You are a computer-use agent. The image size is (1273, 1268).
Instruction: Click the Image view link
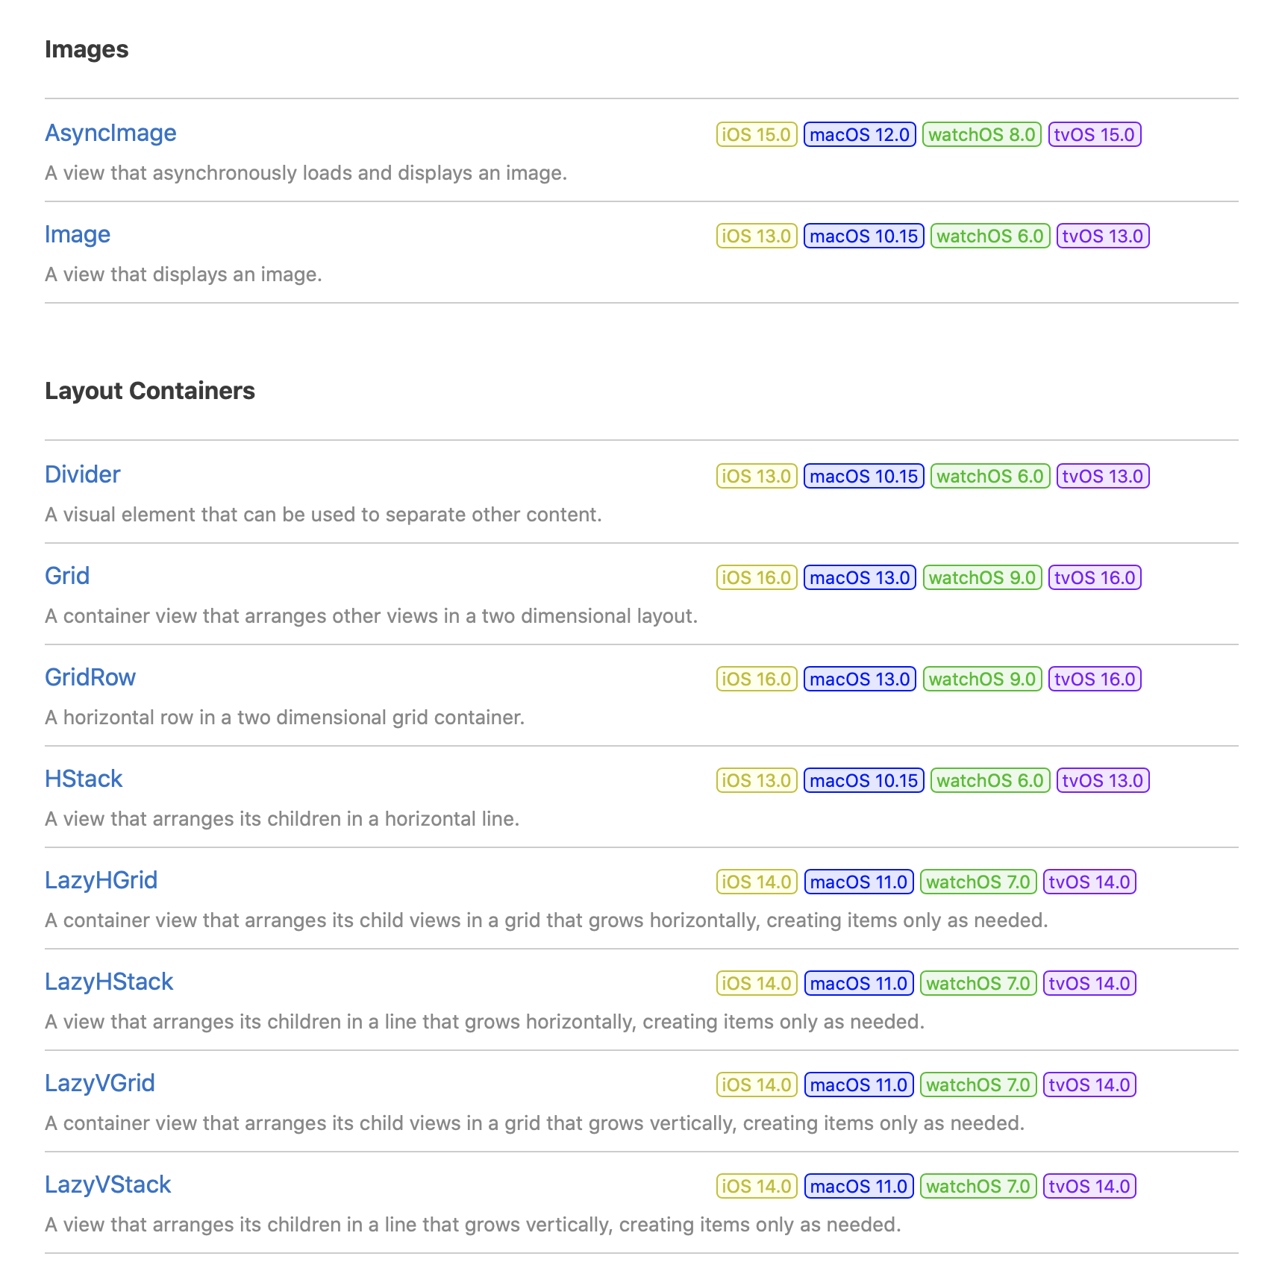tap(78, 234)
